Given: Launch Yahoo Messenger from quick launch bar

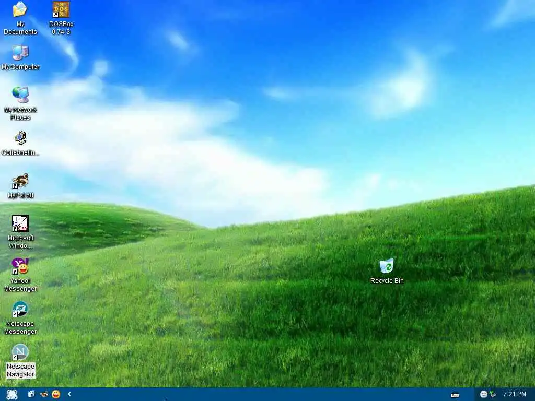Looking at the screenshot, I should pos(56,394).
